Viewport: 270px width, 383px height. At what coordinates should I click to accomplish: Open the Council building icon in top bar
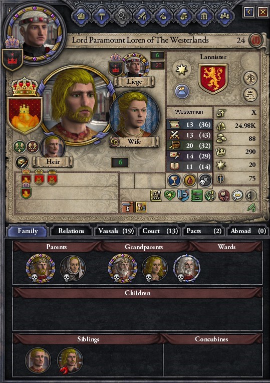[204, 16]
